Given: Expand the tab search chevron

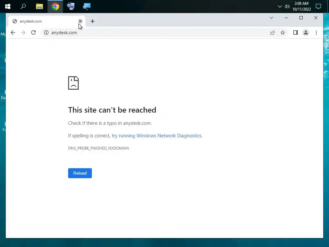Looking at the screenshot, I should coord(271,18).
